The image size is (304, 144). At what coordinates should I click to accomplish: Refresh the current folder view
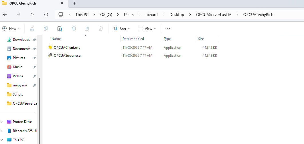tap(46, 15)
